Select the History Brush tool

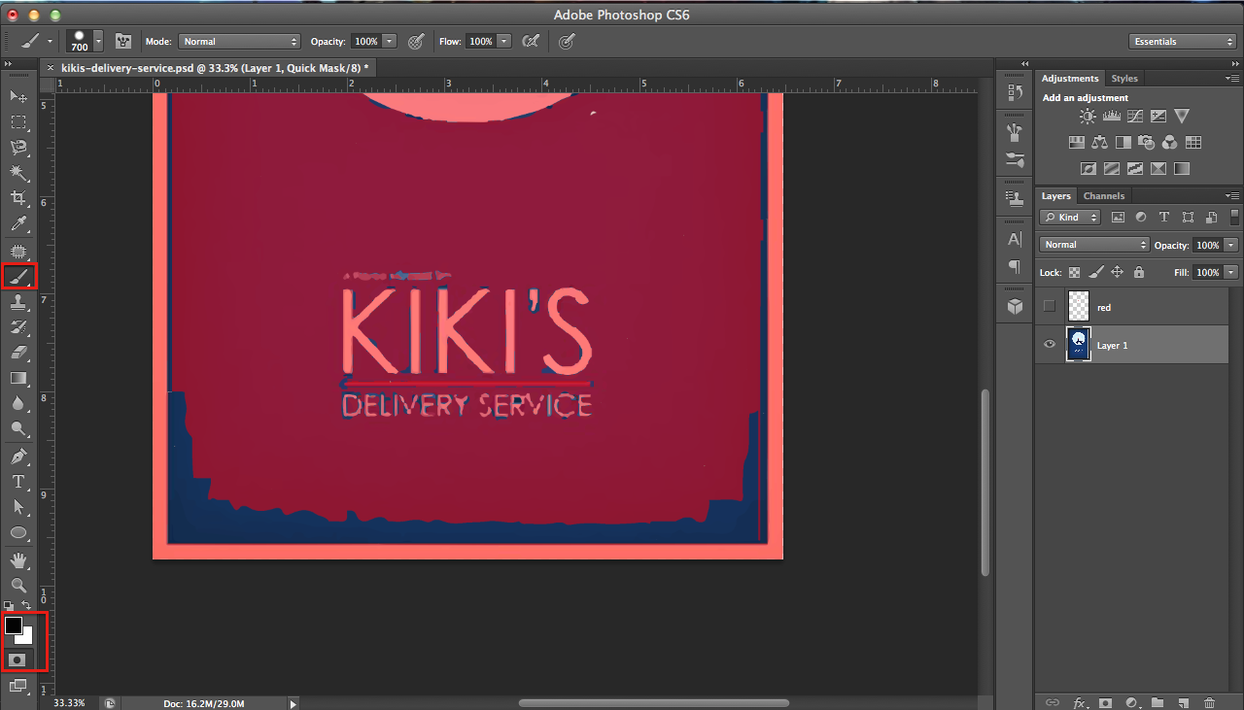(18, 327)
